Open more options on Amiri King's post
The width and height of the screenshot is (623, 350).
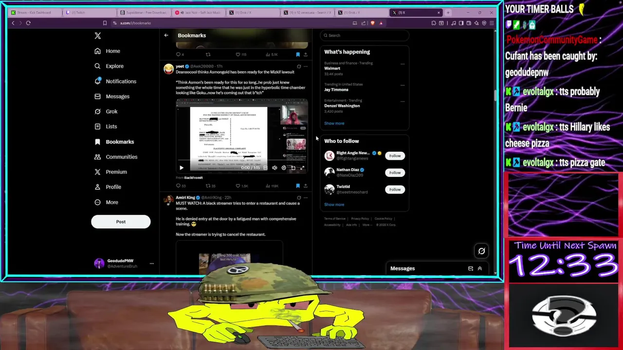pyautogui.click(x=306, y=198)
